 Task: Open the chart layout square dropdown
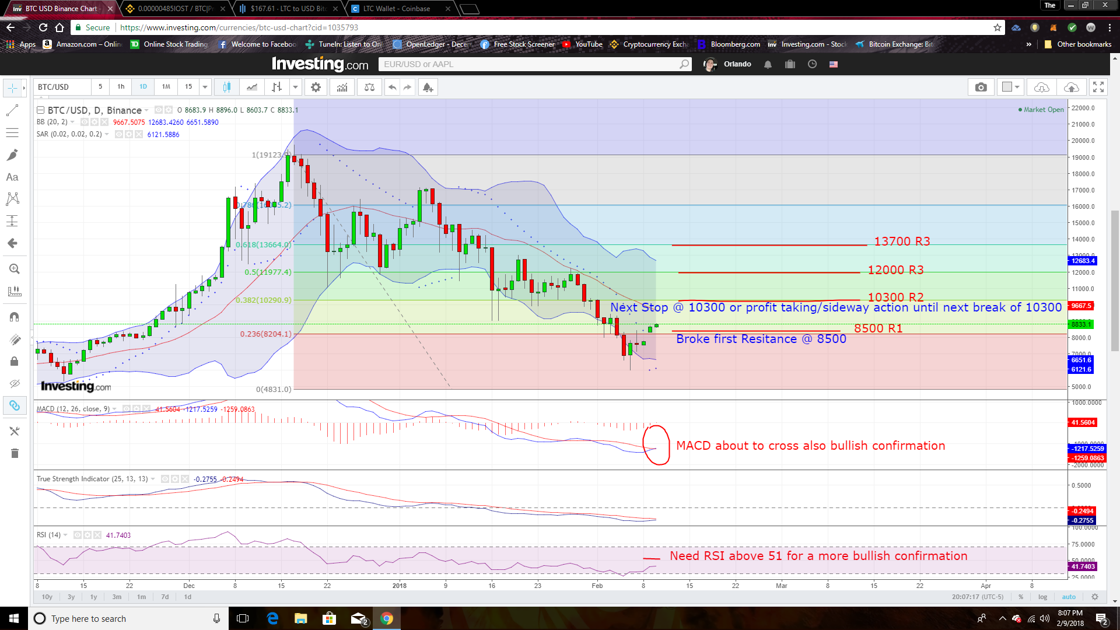click(1011, 87)
